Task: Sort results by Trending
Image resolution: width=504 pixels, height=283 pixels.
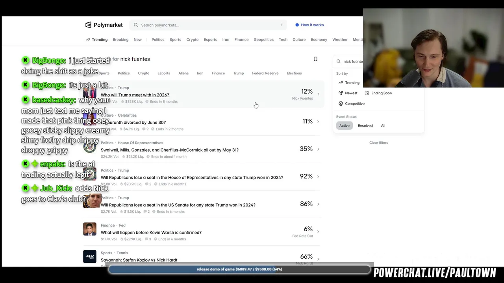Action: pos(349,83)
